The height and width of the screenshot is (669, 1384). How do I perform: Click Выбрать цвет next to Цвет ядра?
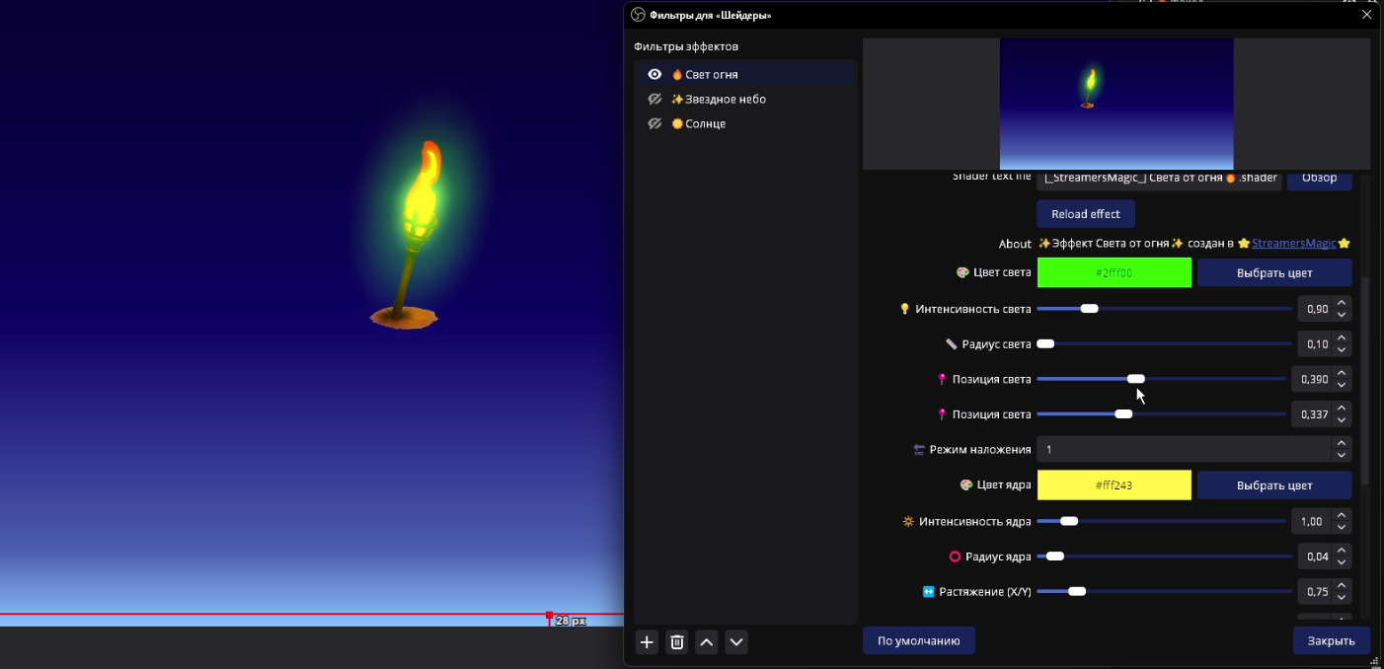[x=1273, y=485]
